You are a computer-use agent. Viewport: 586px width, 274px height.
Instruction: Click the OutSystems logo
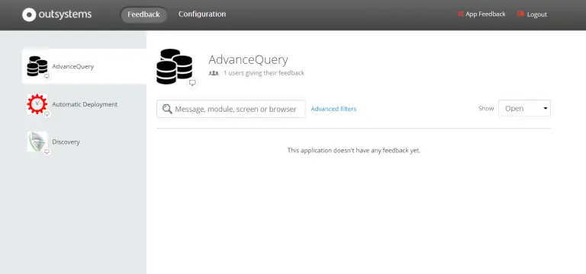pyautogui.click(x=56, y=14)
